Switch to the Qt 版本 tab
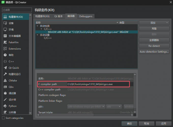173x127 pixels. coord(58,16)
